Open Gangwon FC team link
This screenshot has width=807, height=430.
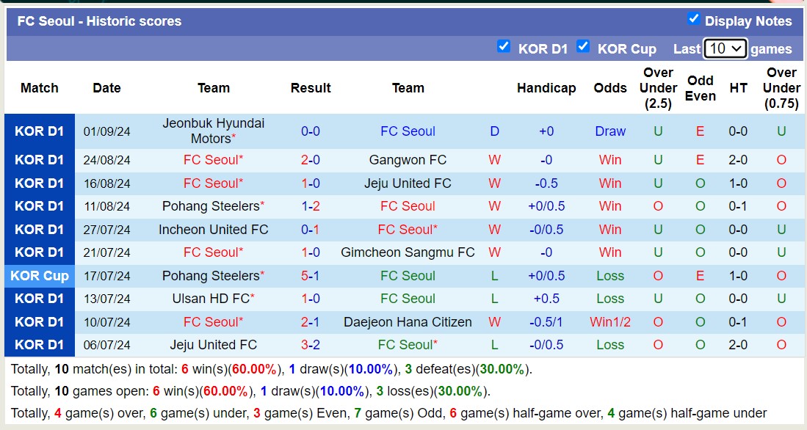[408, 159]
